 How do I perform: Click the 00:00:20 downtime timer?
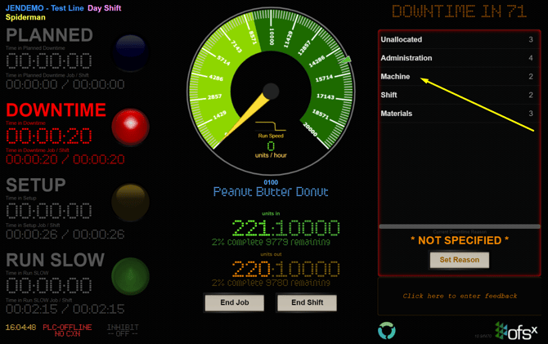point(49,136)
